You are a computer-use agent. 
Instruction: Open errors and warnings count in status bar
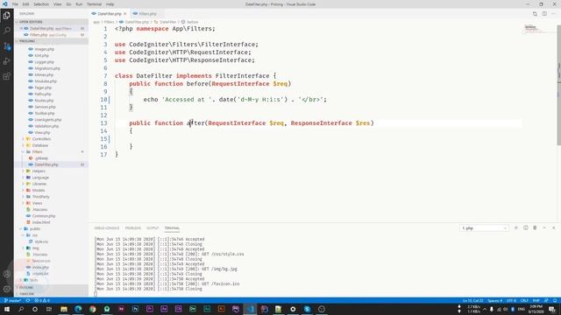(x=42, y=301)
